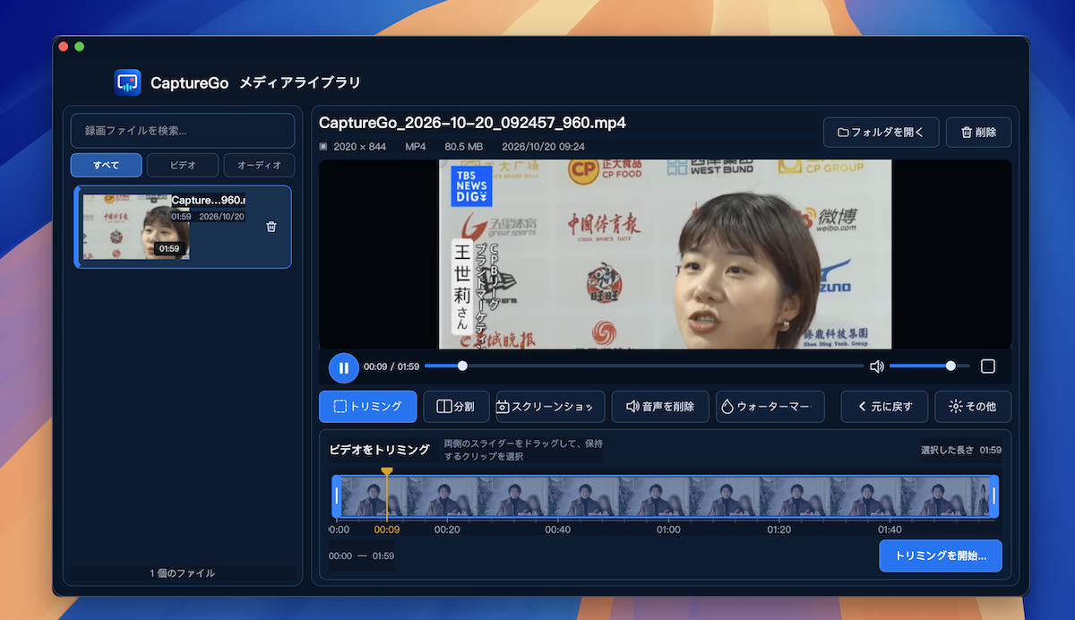This screenshot has width=1075, height=620.
Task: Open the ウォーターマーク tool
Action: click(x=770, y=406)
